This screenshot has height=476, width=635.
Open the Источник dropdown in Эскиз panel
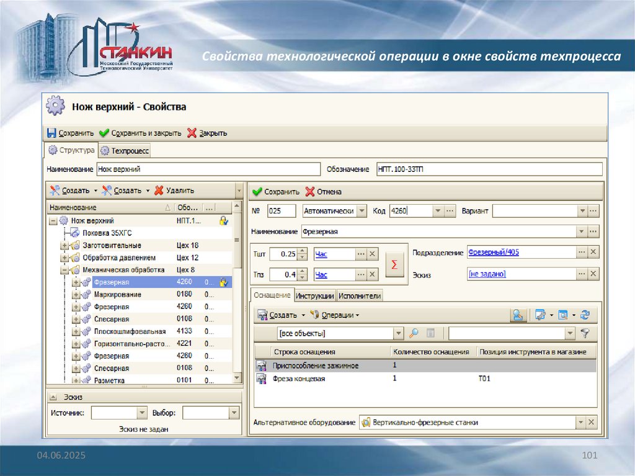[142, 413]
